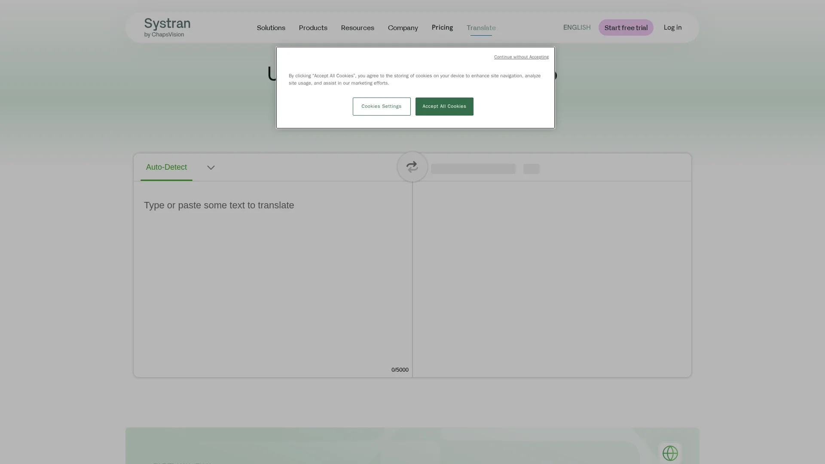Open the Resources menu
The image size is (825, 464).
click(357, 27)
